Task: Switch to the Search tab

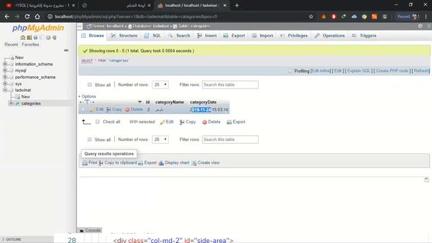Action: point(179,36)
